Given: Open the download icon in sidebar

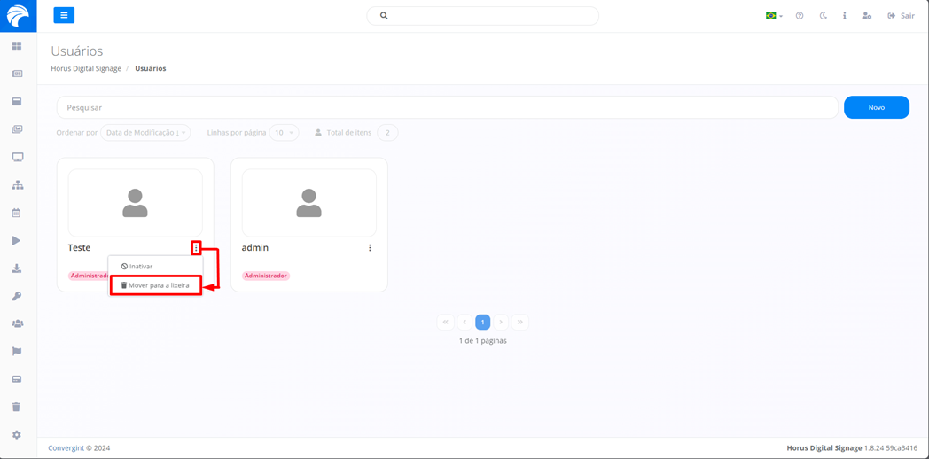Looking at the screenshot, I should (17, 268).
